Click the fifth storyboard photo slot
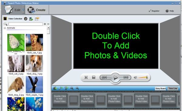 pos(169,100)
